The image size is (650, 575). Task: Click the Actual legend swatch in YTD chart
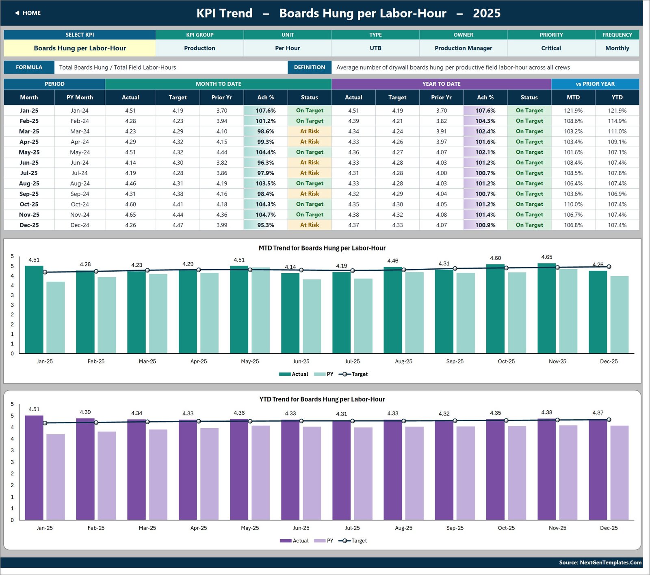click(286, 541)
